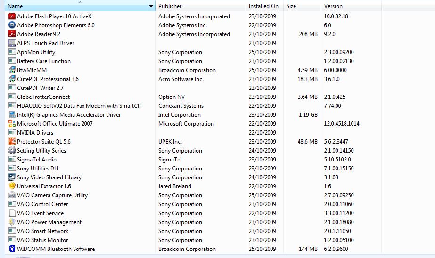This screenshot has height=258, width=435.
Task: Click the ALPS Touch Pad Driver icon
Action: [12, 43]
